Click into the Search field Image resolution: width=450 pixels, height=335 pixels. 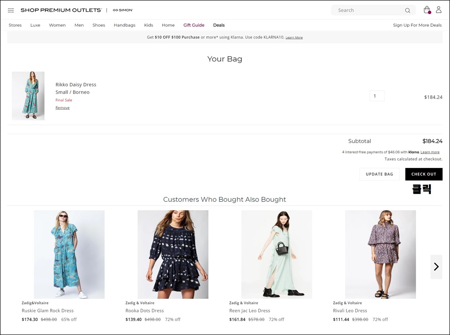(373, 10)
